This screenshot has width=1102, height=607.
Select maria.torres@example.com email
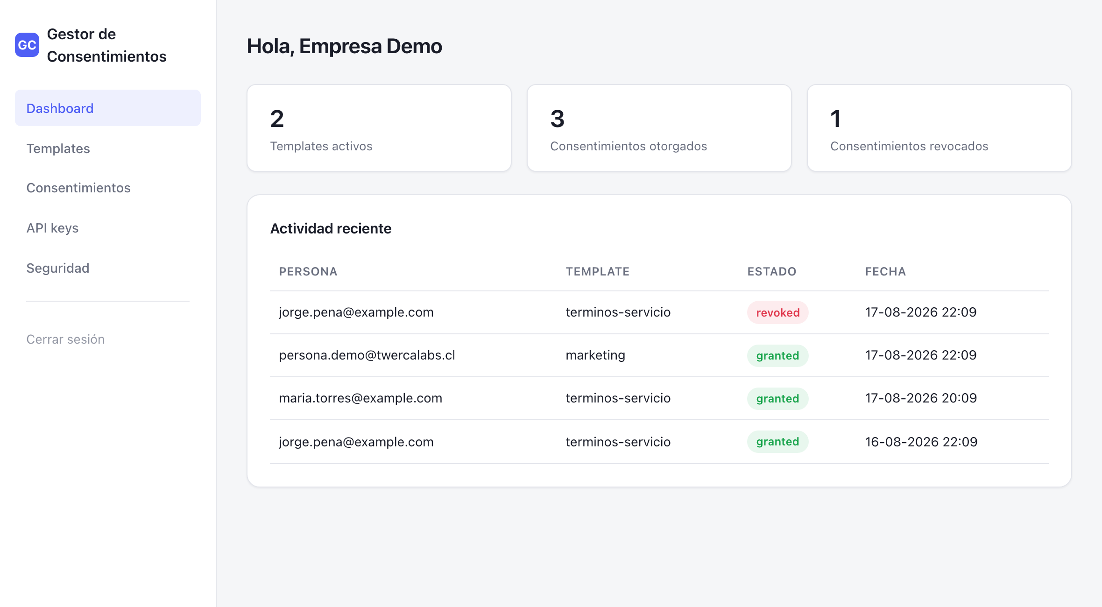[x=360, y=398]
